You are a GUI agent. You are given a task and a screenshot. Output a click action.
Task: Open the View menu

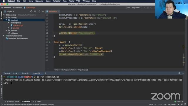point(31,1)
